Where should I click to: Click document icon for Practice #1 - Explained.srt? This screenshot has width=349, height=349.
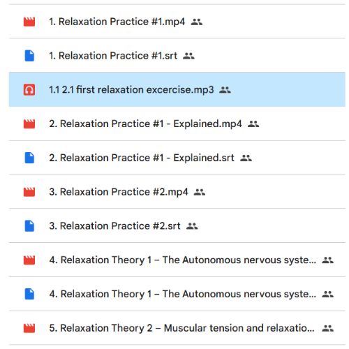[29, 158]
